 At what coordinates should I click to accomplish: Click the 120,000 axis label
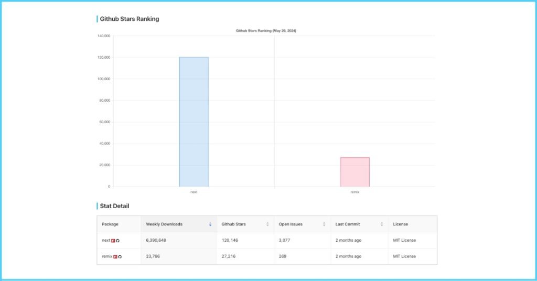(x=104, y=58)
